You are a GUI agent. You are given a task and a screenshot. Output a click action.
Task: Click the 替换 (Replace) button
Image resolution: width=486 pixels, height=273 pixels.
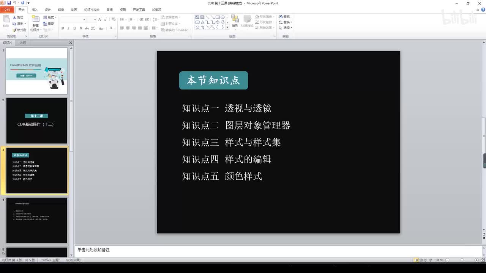click(x=285, y=22)
